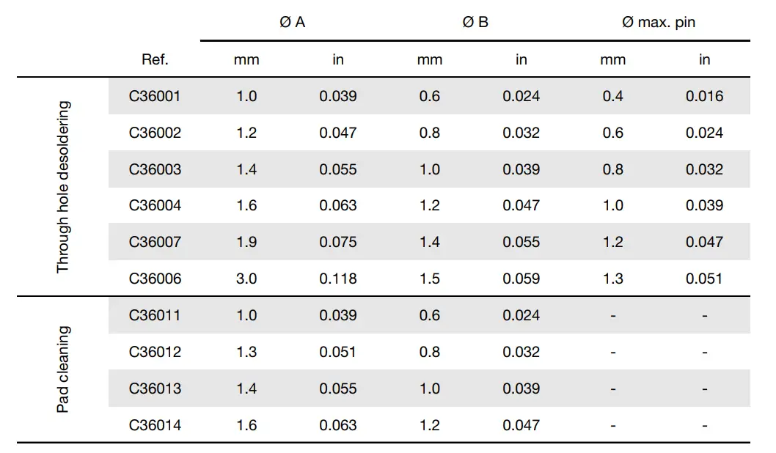Select the C36004 row reference

coord(155,205)
